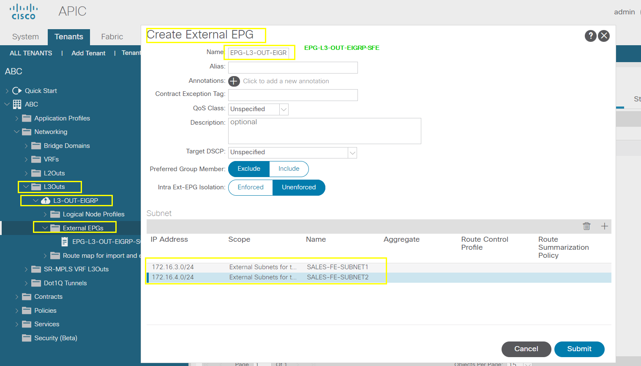Set Preferred Group Member to Exclude
Image resolution: width=641 pixels, height=366 pixels.
coord(249,169)
